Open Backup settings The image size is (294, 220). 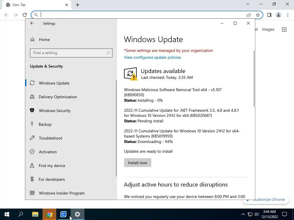click(45, 124)
